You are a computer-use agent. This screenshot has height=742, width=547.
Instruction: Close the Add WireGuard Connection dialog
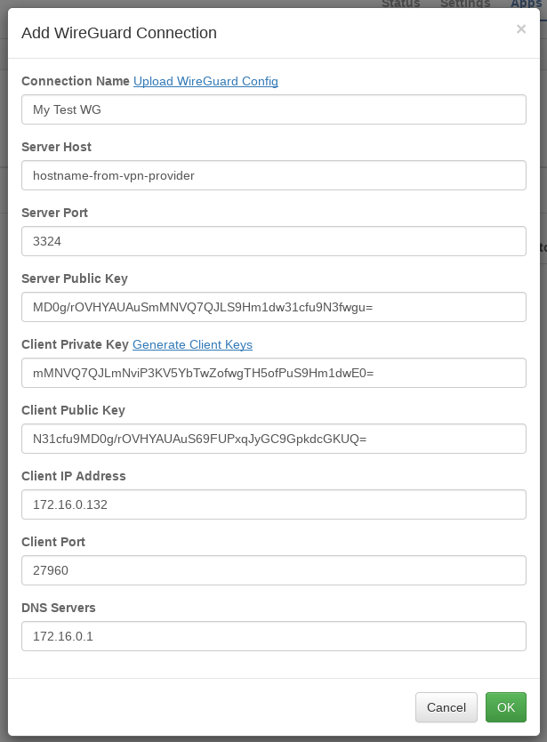click(x=521, y=29)
